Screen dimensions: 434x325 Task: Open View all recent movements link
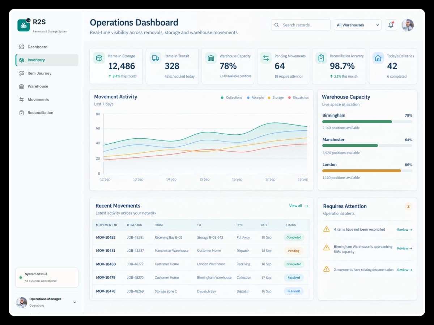point(298,206)
